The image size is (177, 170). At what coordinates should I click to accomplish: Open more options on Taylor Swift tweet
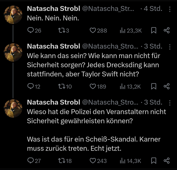pos(170,47)
